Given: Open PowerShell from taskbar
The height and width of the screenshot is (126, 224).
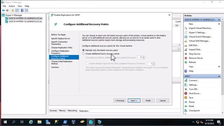Looking at the screenshot, I should [65, 122].
